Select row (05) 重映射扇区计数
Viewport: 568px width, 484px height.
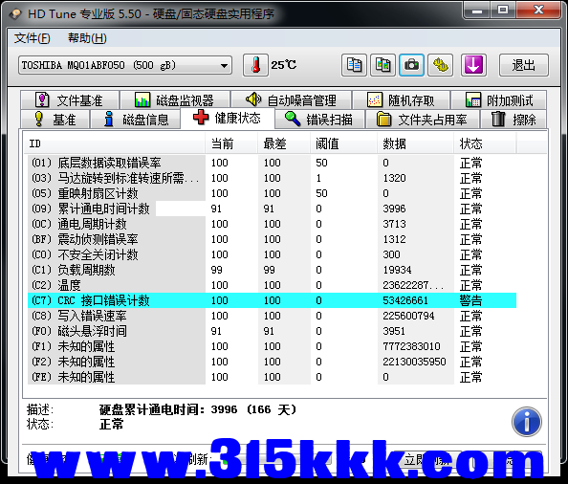pyautogui.click(x=272, y=193)
